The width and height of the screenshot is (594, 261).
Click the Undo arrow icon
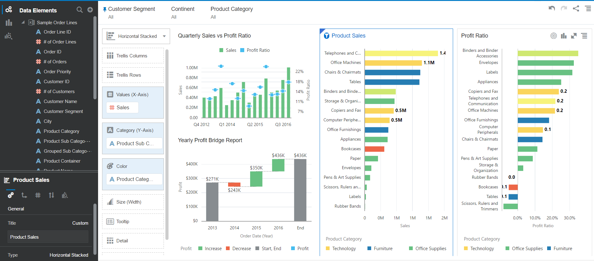(x=551, y=8)
